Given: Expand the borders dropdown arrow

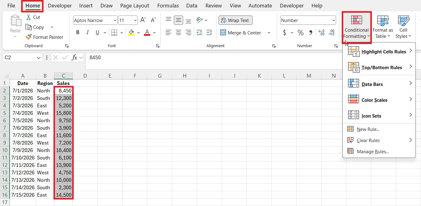Looking at the screenshot, I should pos(122,33).
